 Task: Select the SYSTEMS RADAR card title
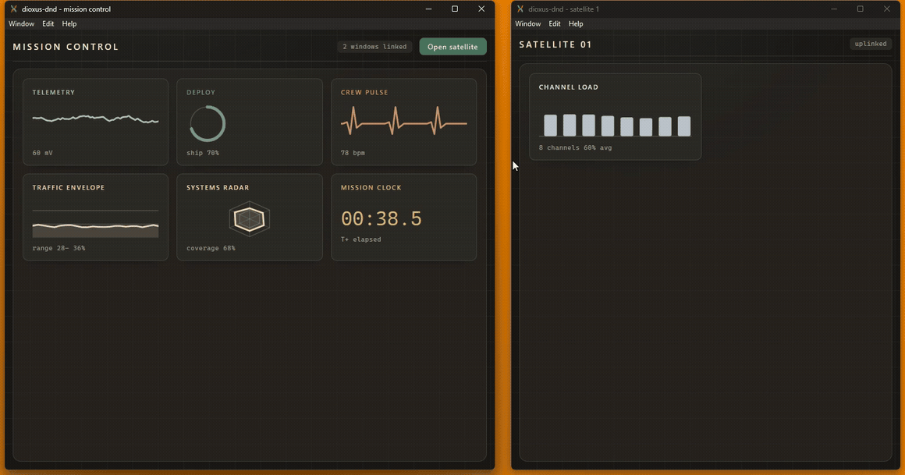[x=218, y=187]
